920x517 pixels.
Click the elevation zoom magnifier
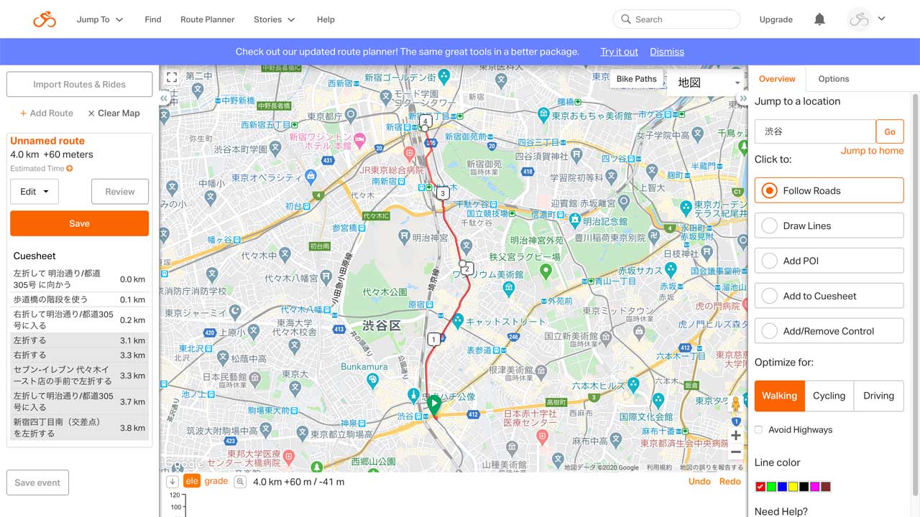click(240, 482)
